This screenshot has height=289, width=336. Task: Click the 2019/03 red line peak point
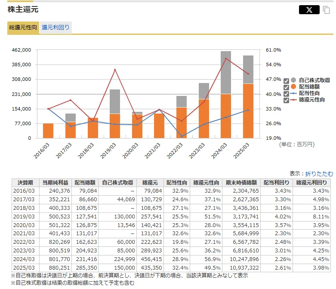115,70
